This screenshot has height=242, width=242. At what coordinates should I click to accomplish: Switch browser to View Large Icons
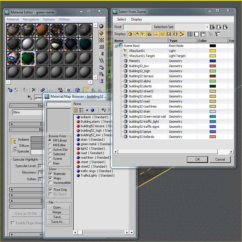92,110
